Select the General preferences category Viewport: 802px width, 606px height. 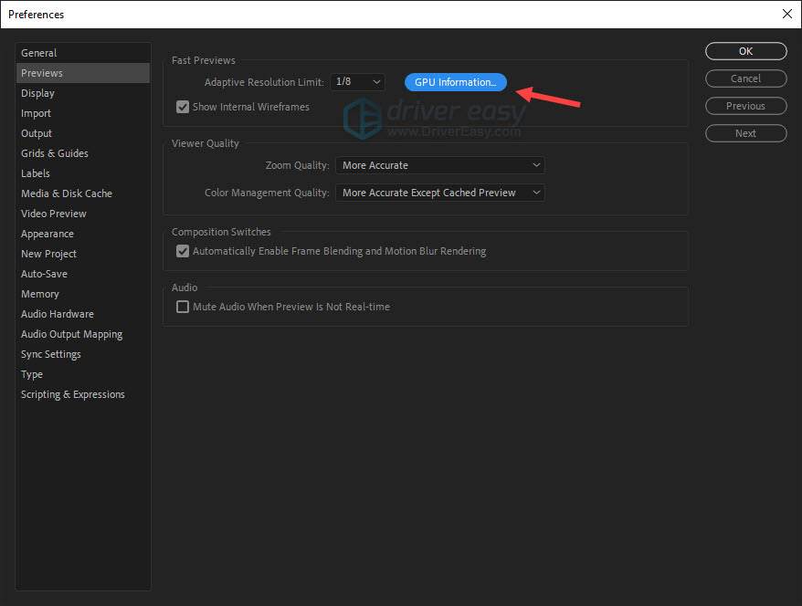click(40, 52)
